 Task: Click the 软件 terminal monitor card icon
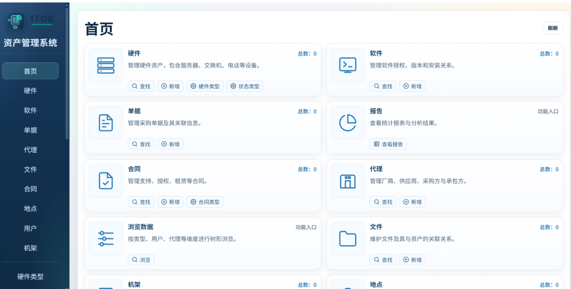[x=348, y=65]
